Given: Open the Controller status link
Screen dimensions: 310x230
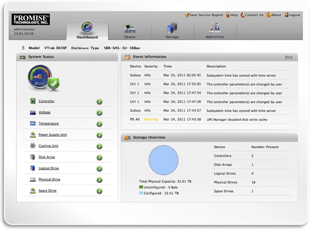Looking at the screenshot, I should [x=47, y=101].
